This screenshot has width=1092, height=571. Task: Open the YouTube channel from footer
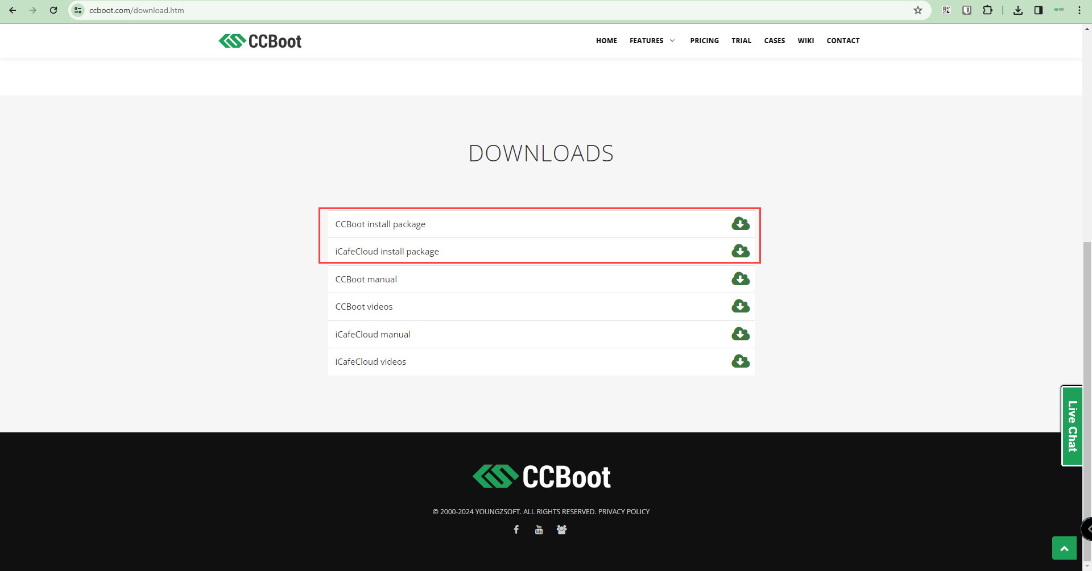(x=539, y=530)
